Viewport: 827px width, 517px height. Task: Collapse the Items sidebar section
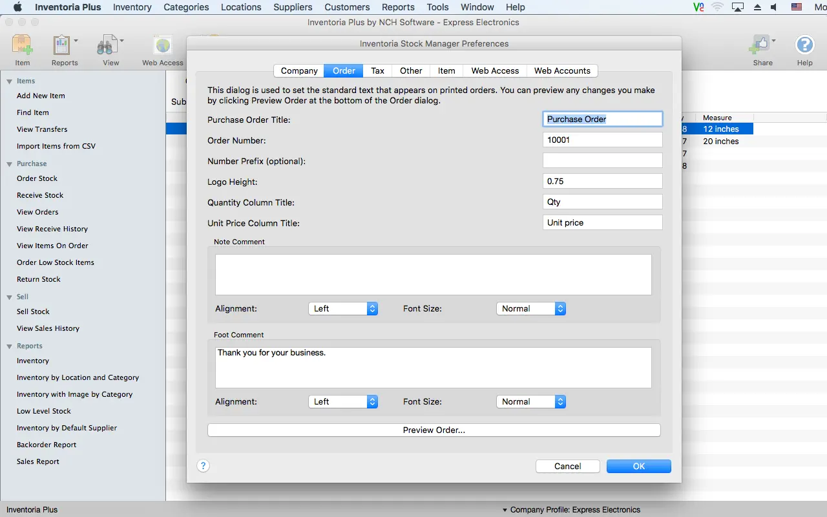[x=10, y=81]
